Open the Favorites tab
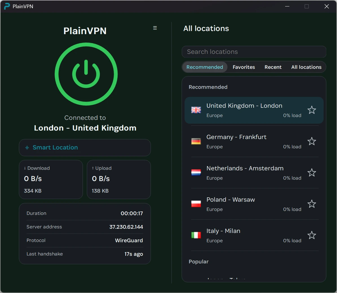This screenshot has width=337, height=293. point(244,67)
